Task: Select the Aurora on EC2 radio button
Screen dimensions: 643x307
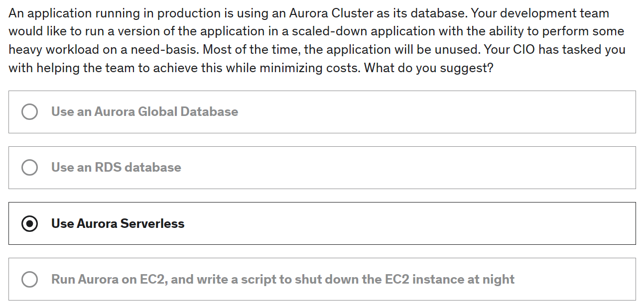Action: (29, 280)
